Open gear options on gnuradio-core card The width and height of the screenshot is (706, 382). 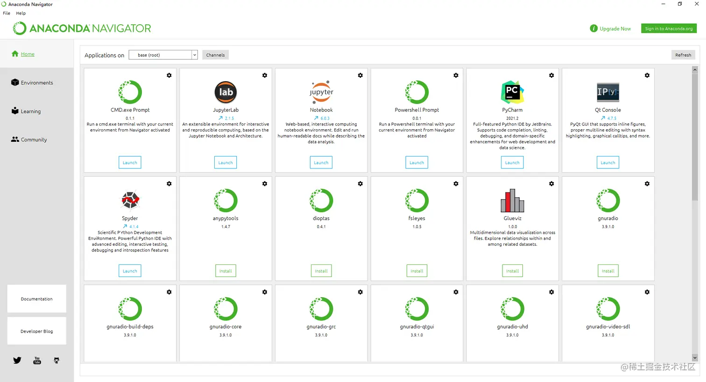click(x=265, y=292)
